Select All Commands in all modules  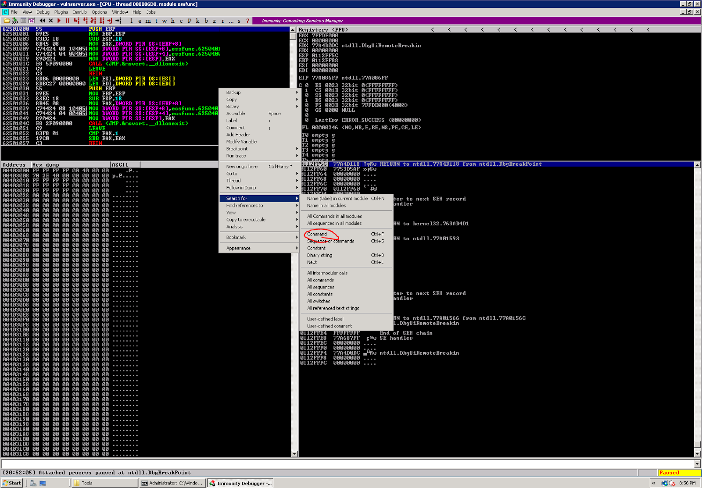(346, 216)
